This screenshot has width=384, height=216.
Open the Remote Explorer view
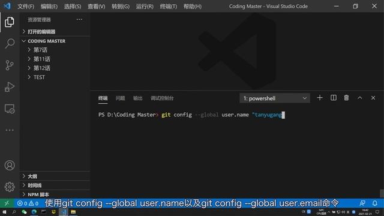pos(10,109)
